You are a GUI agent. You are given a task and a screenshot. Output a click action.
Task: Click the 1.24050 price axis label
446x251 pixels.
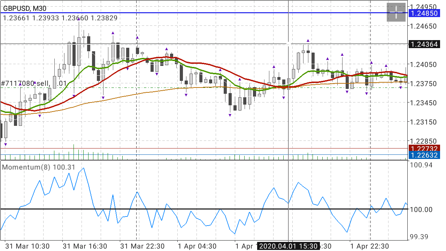[x=424, y=64]
